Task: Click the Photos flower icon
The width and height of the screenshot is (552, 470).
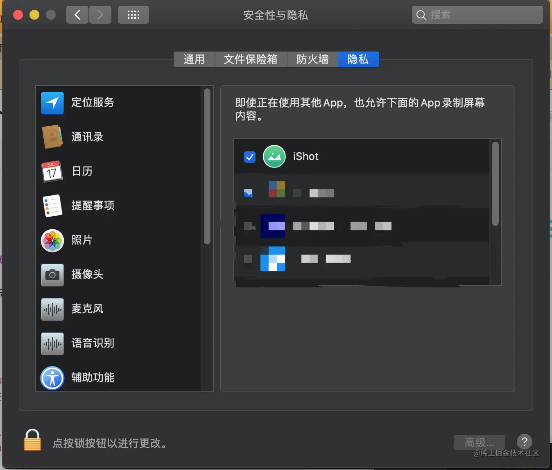Action: [52, 240]
